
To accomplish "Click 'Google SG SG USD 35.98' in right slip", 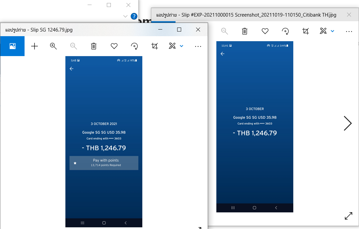I will pyautogui.click(x=255, y=117).
